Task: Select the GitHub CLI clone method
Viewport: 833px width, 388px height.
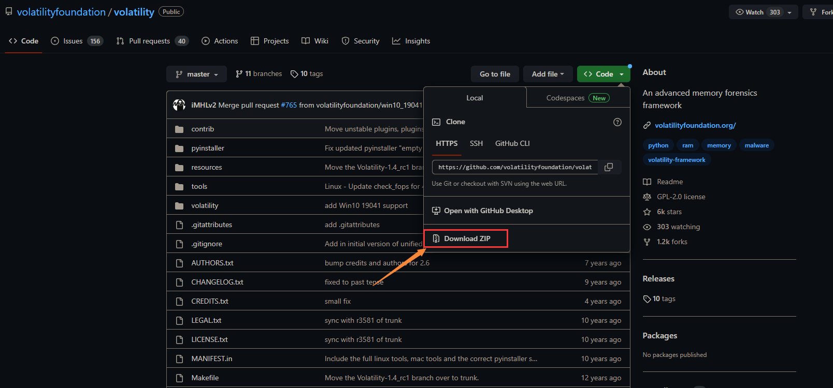Action: (512, 143)
